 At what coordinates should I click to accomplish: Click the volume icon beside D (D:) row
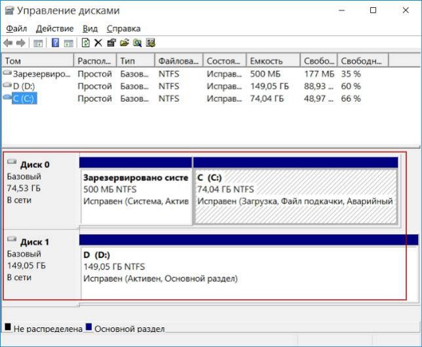coord(7,85)
